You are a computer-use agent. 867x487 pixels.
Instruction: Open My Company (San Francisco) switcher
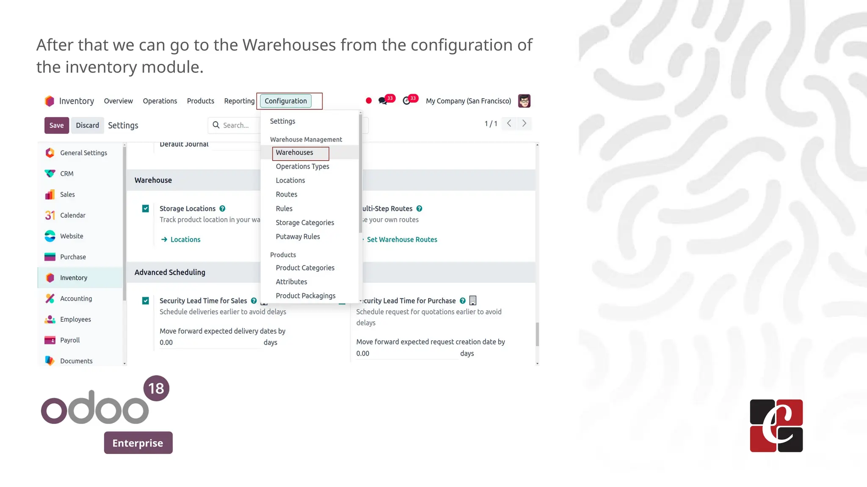468,101
